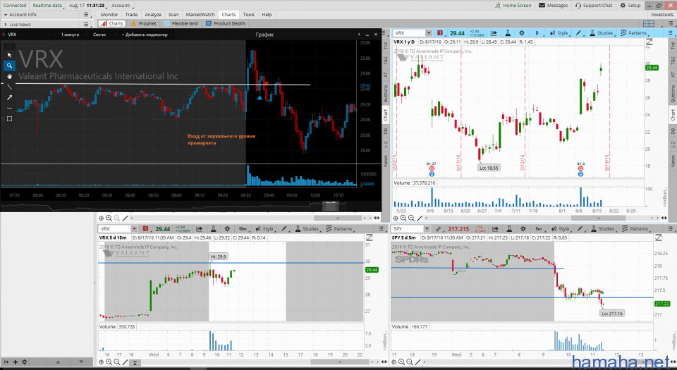
Task: Toggle red link 1 on VRX 15m chart
Action: tap(145, 229)
